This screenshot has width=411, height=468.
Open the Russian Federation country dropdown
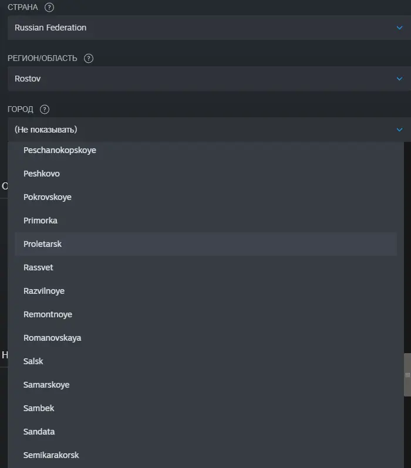[x=209, y=28]
